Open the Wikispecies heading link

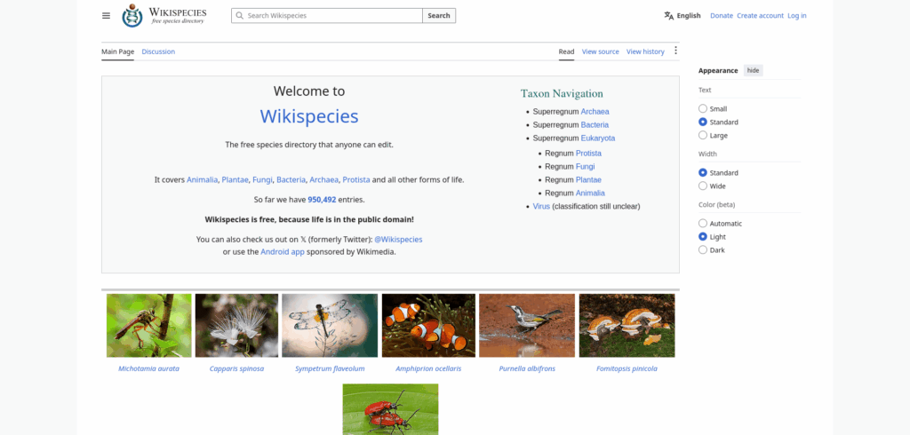pyautogui.click(x=309, y=116)
